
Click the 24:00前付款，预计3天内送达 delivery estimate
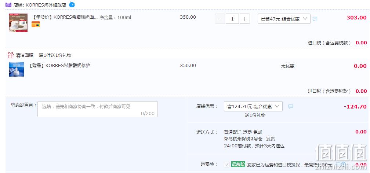coord(254,146)
